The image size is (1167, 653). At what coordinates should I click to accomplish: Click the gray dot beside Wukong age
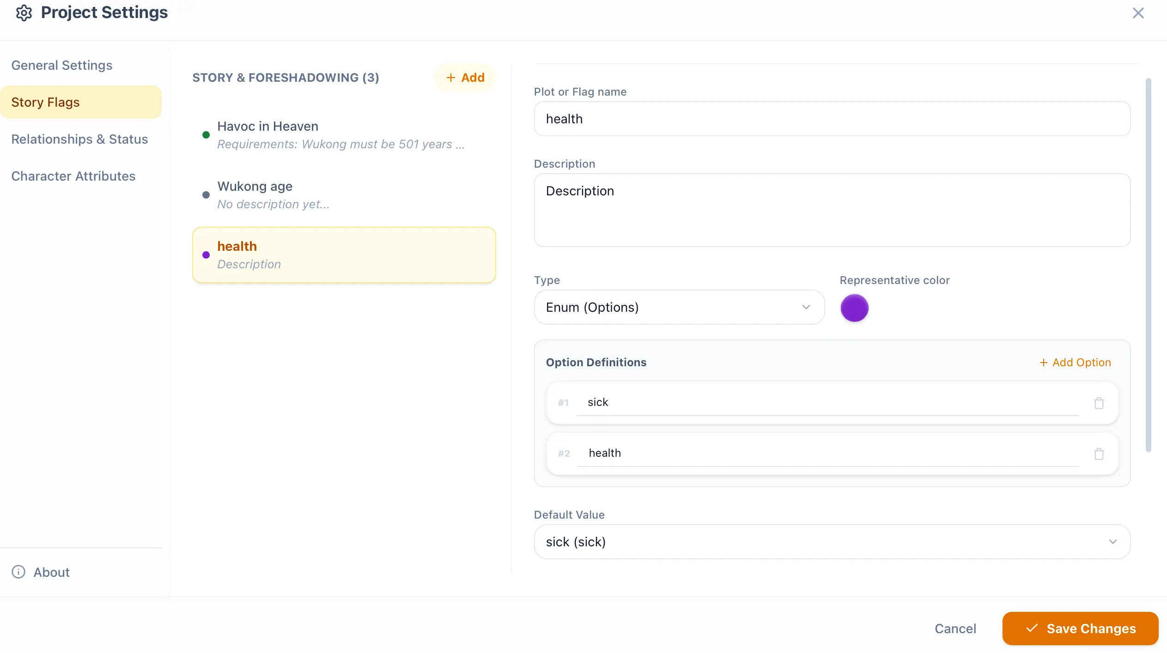[206, 195]
